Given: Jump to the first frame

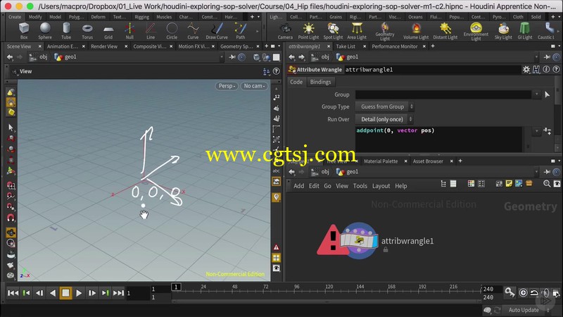Looking at the screenshot, I should click(x=13, y=293).
